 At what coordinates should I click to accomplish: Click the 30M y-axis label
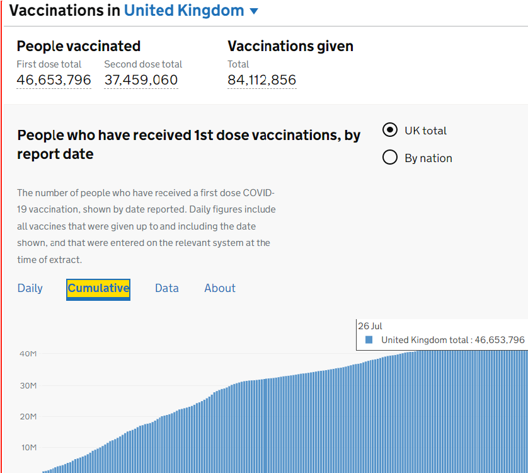[x=28, y=385]
